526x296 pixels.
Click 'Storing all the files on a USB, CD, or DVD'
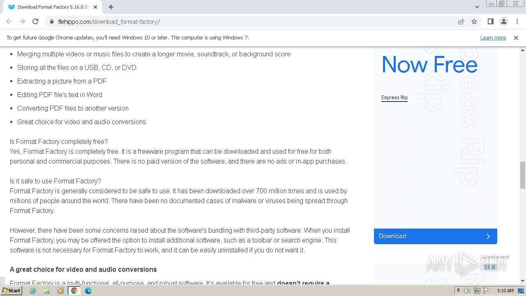pos(77,67)
